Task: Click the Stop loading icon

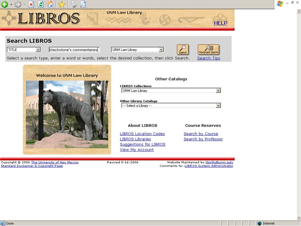Action: [31, 4]
